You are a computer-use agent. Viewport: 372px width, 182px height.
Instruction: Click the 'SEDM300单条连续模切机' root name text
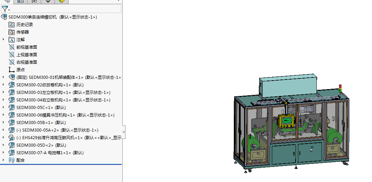click(33, 17)
